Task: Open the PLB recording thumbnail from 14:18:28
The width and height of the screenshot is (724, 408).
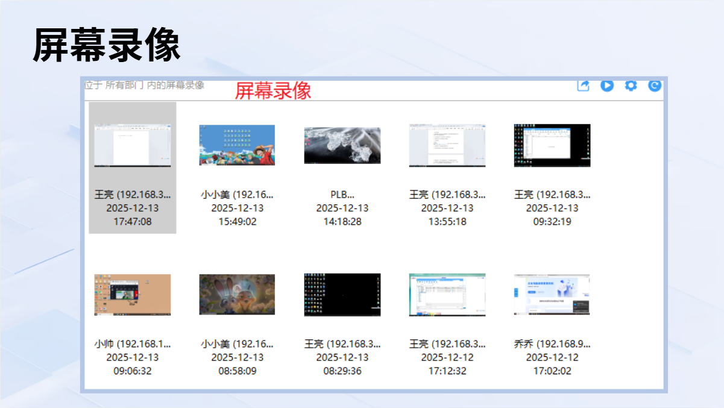Action: click(342, 145)
